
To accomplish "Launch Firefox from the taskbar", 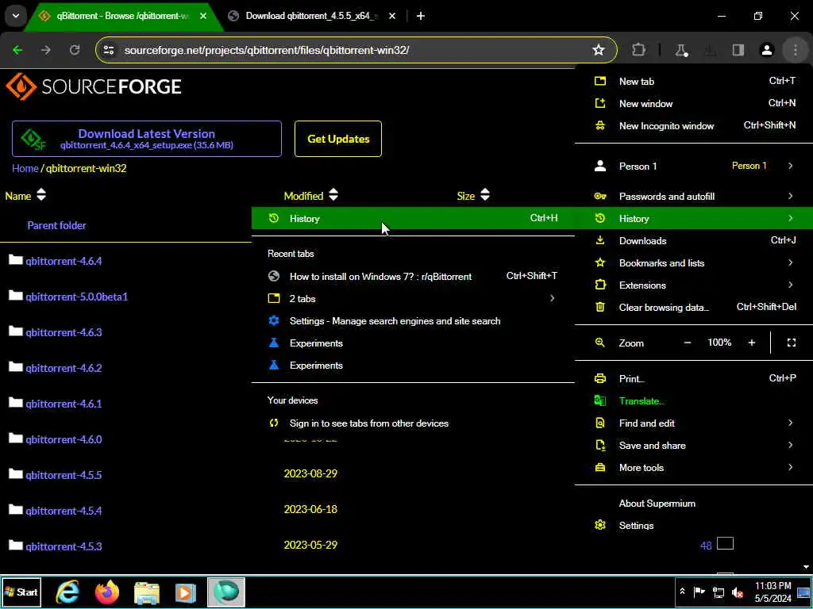I will tap(107, 592).
